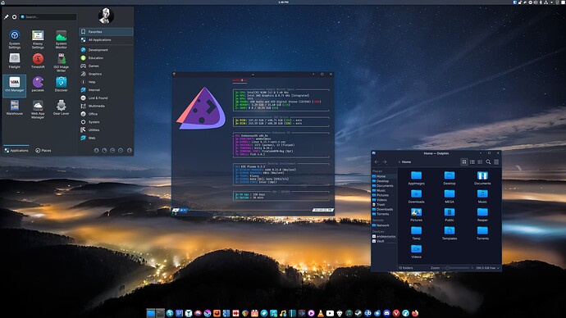Open Gear Lever app icon
This screenshot has height=318, width=566.
(61, 107)
